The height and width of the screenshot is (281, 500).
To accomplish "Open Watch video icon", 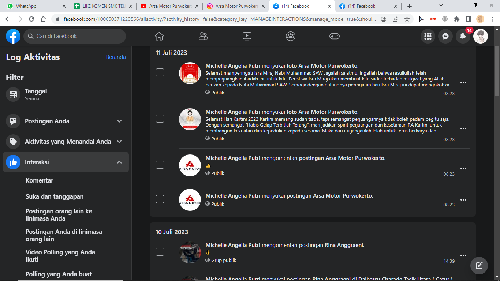I will coord(247,36).
